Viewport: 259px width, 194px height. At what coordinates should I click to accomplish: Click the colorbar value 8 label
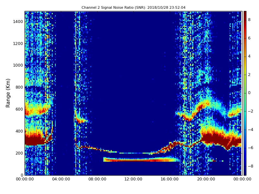[x=249, y=20]
